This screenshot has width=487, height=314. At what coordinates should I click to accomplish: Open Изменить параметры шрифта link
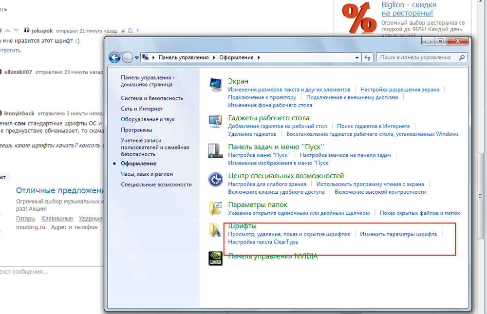coord(398,234)
